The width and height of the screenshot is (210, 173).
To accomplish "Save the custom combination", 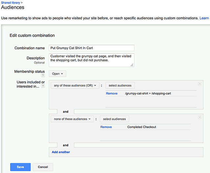I will coord(20,167).
